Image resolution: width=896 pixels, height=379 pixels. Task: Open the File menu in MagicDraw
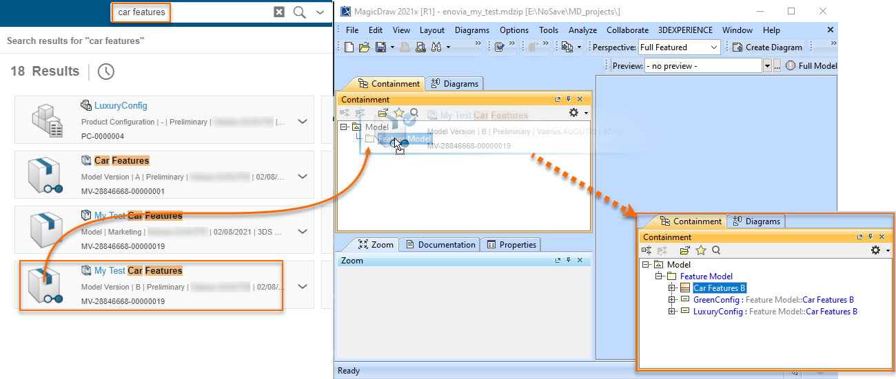[x=352, y=30]
